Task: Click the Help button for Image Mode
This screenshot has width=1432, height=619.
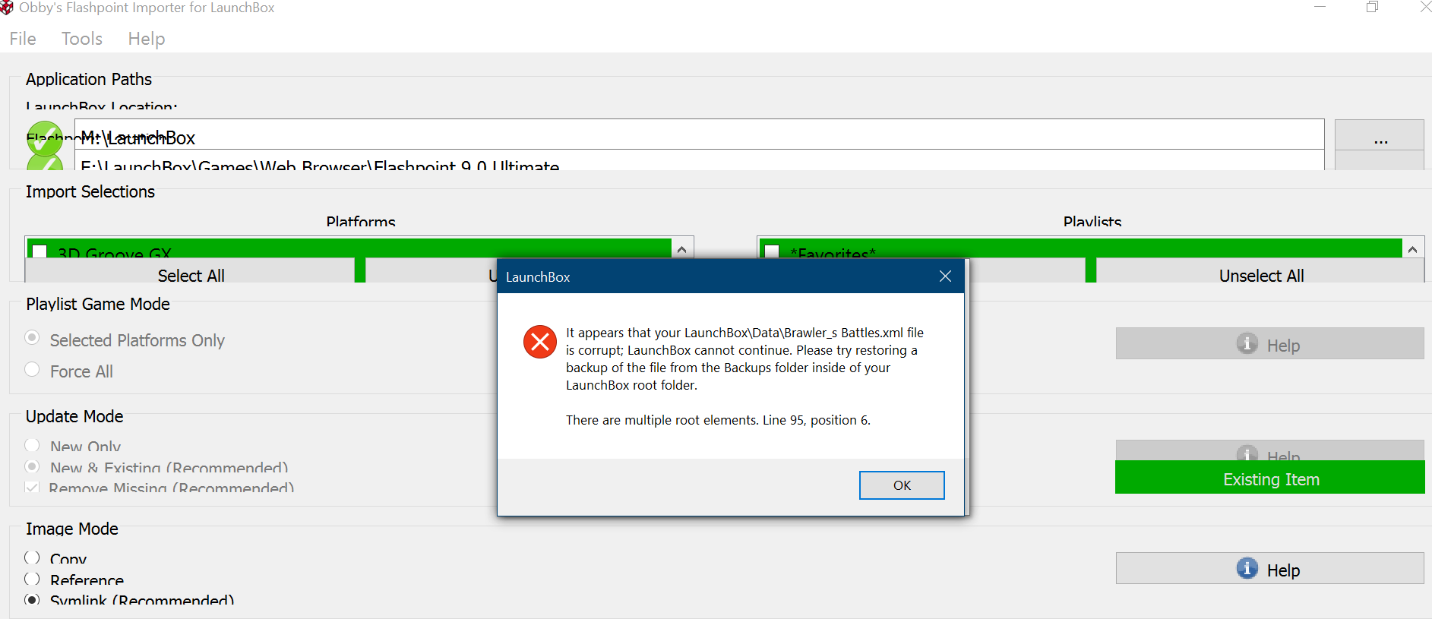Action: click(x=1269, y=569)
